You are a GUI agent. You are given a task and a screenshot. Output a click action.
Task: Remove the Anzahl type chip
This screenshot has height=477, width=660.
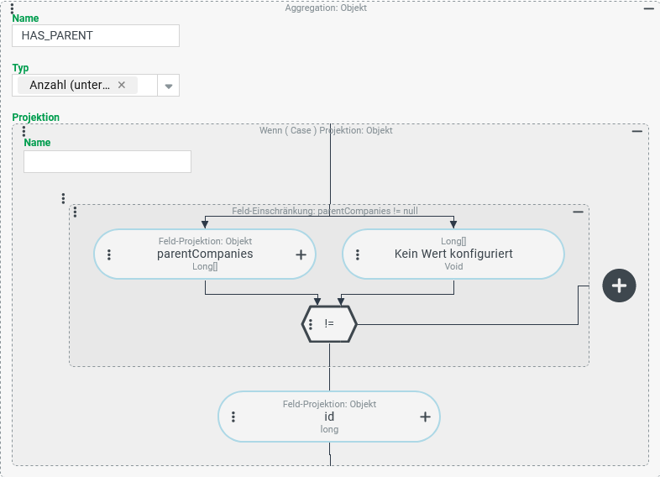pyautogui.click(x=122, y=85)
